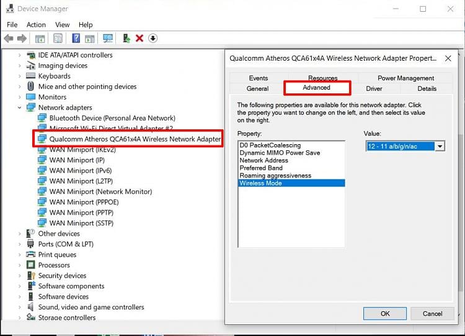Click the Print queues printer icon
The width and height of the screenshot is (465, 336).
point(30,254)
